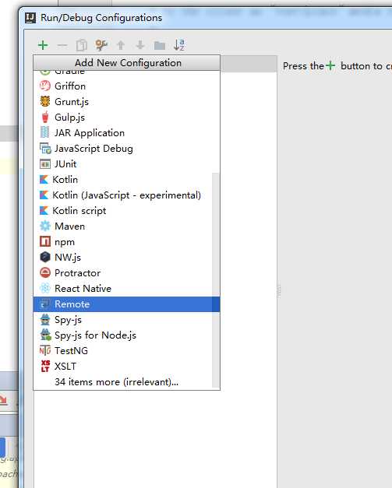
Task: Click the TestNG icon
Action: coord(45,350)
